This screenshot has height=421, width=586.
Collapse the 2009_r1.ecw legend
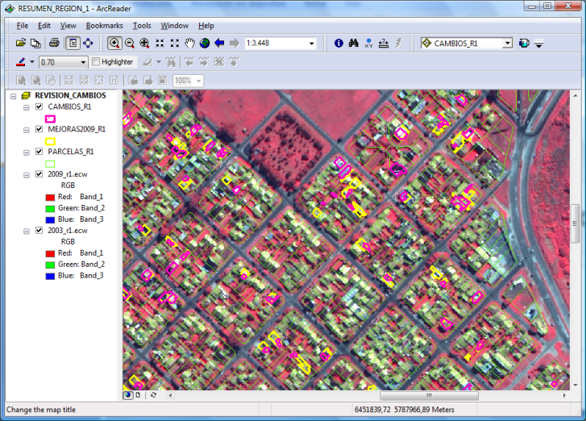coord(26,175)
